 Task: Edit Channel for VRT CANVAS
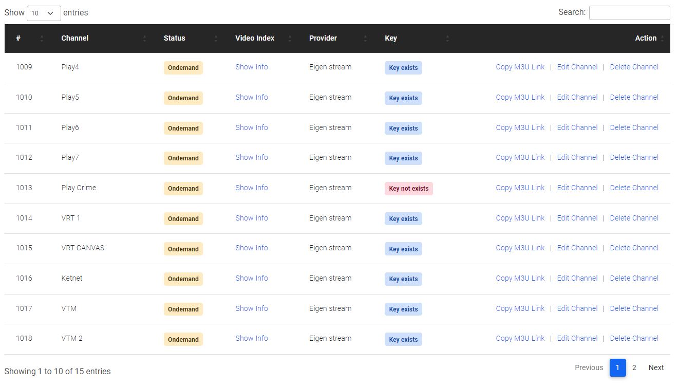577,248
